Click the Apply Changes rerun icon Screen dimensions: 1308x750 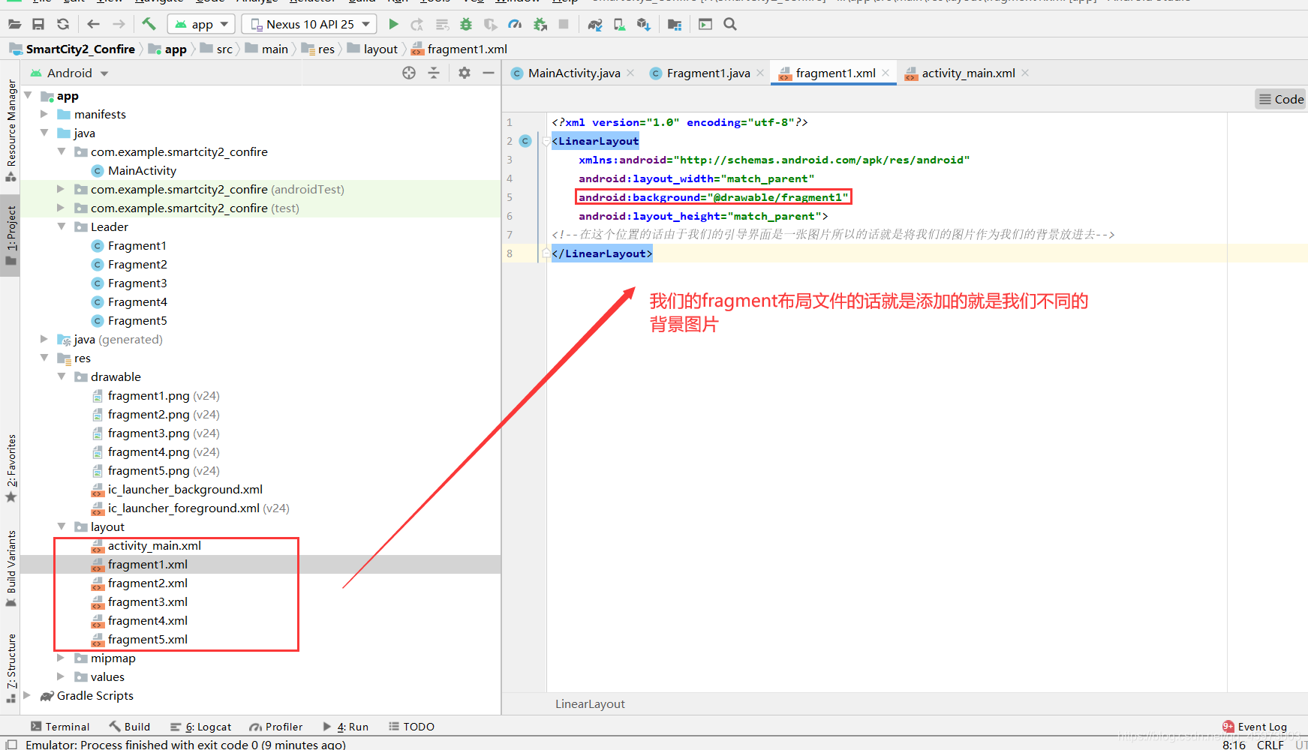tap(417, 24)
